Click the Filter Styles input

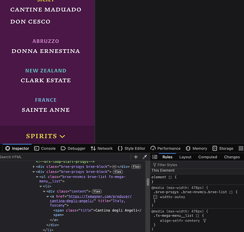[198, 165]
